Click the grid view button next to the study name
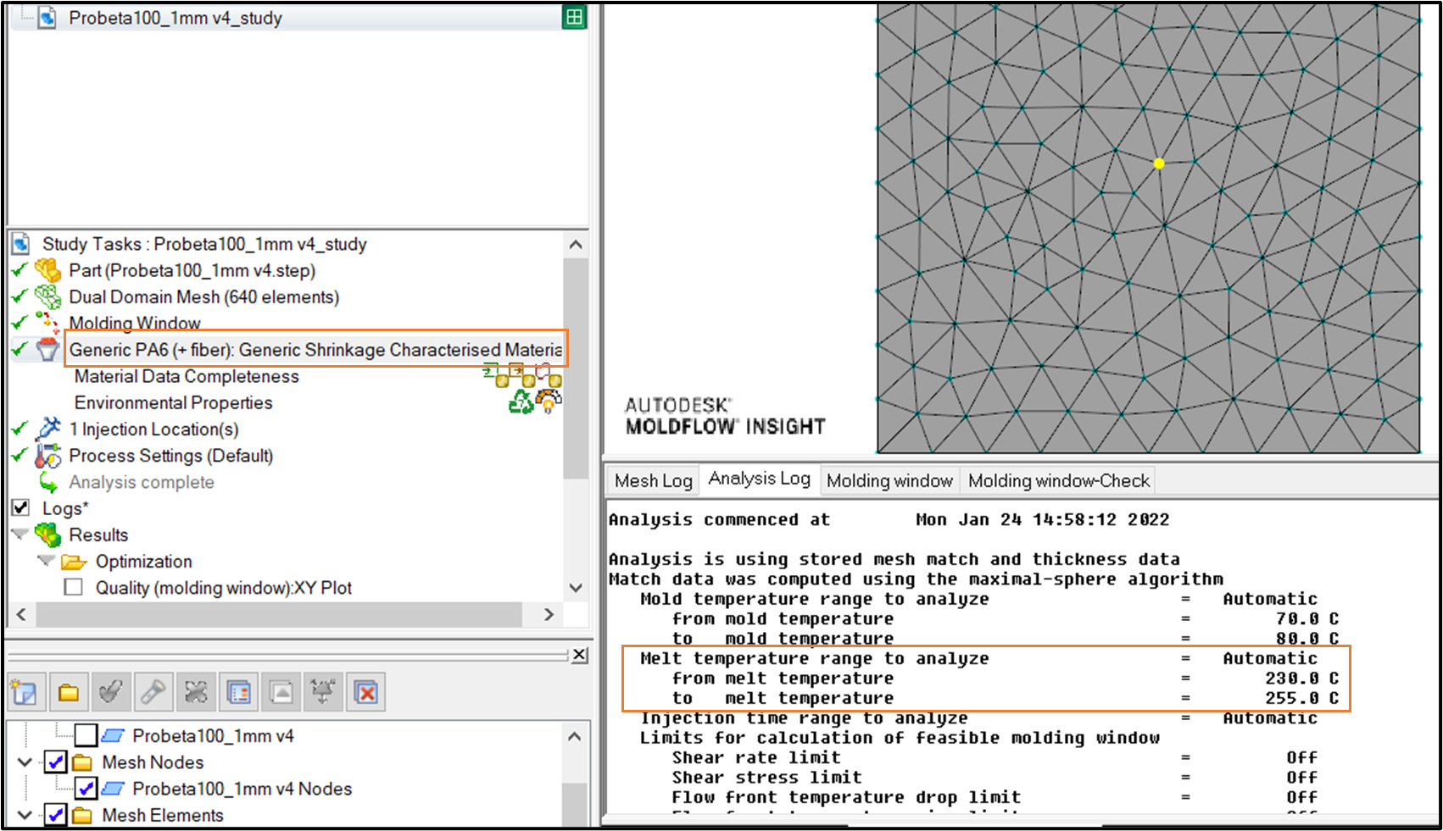 pos(576,15)
